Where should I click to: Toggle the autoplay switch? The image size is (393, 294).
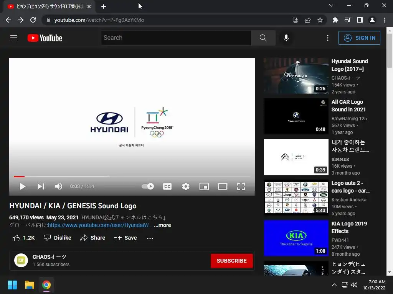click(x=148, y=186)
